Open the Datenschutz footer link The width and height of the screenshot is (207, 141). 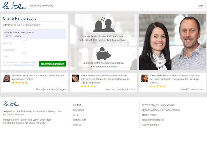[x=79, y=120]
